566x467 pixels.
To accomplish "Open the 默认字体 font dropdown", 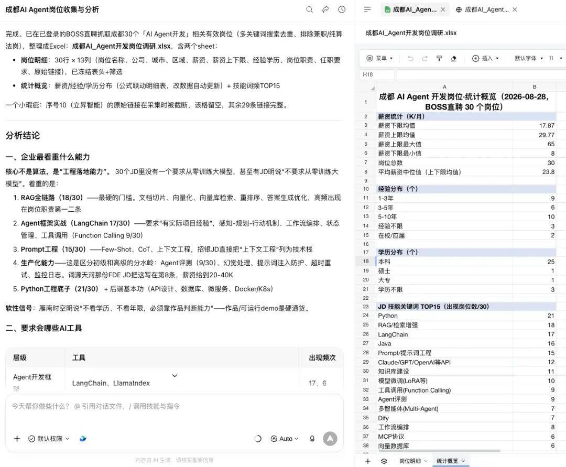I will click(529, 58).
